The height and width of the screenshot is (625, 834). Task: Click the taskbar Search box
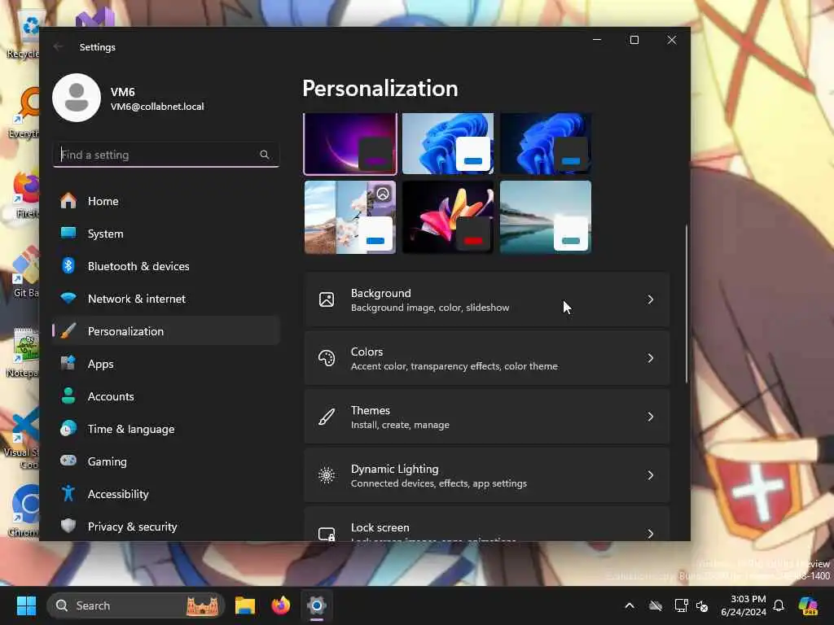135,605
